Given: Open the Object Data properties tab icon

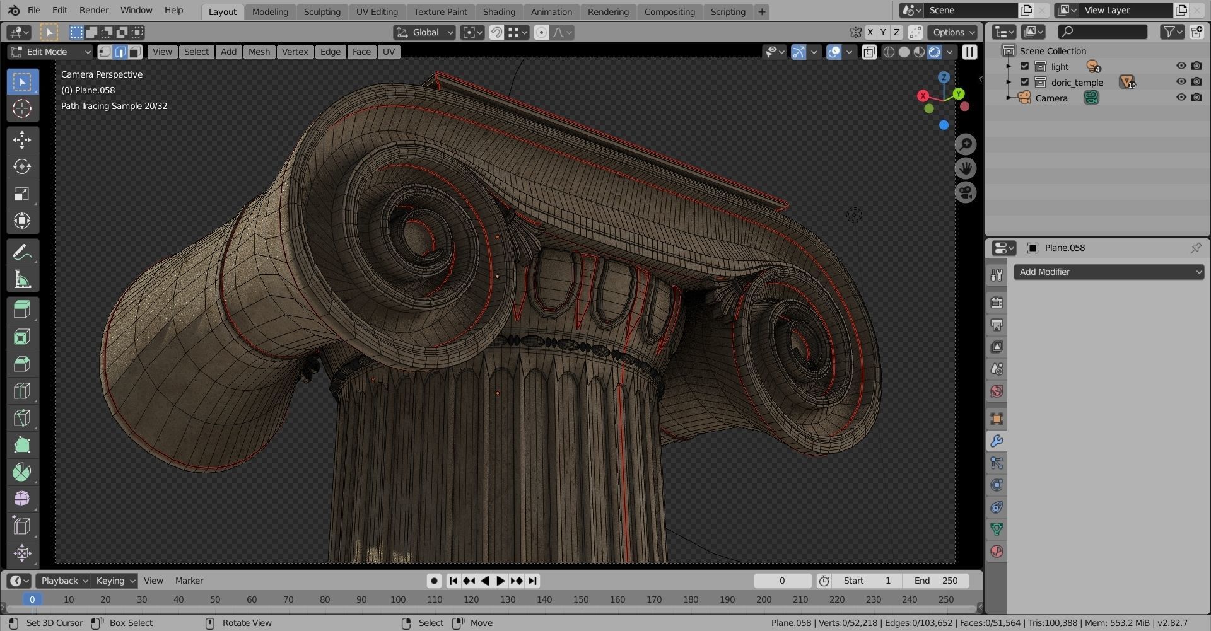Looking at the screenshot, I should pyautogui.click(x=997, y=529).
